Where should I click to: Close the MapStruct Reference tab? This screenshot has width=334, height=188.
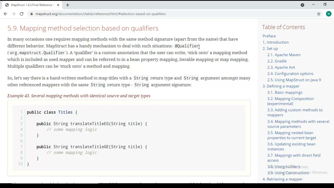(x=58, y=5)
